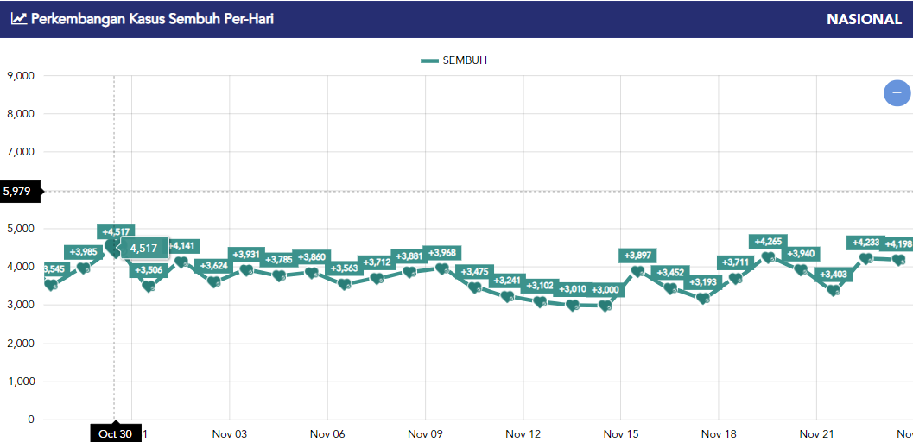Click the 2,000 y-axis label
Screen dimensions: 913x442
21,344
